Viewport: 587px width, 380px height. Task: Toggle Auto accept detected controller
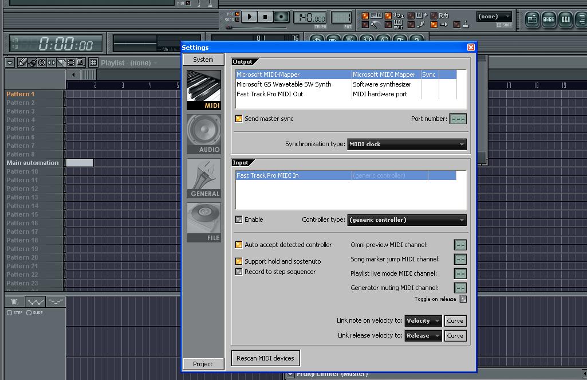pyautogui.click(x=239, y=245)
